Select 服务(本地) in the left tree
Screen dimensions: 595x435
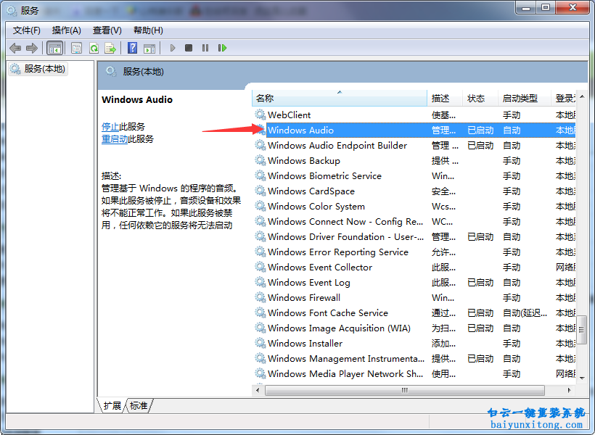click(x=44, y=69)
